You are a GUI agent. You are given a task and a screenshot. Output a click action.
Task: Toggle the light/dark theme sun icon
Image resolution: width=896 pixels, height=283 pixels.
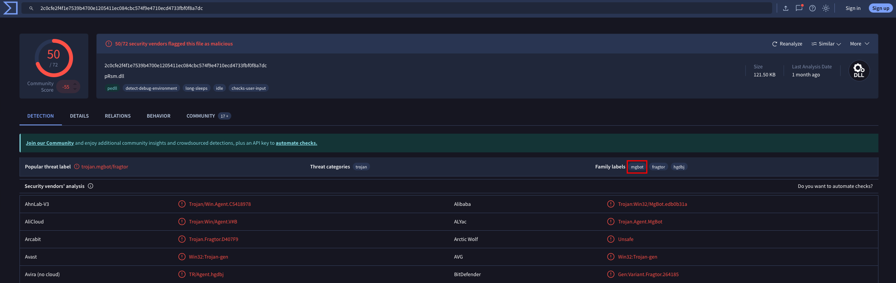[826, 8]
